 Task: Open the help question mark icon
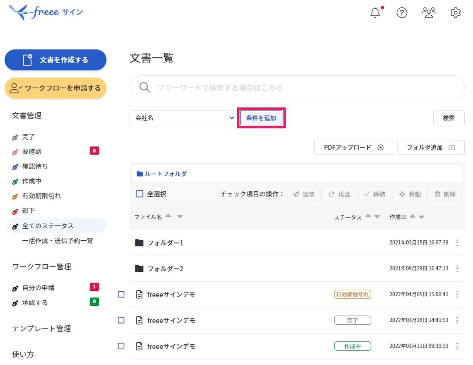point(402,13)
